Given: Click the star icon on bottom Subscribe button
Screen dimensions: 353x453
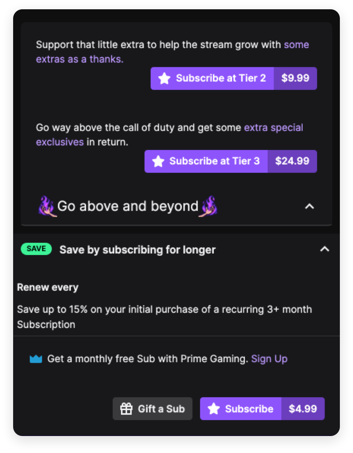Looking at the screenshot, I should tap(214, 409).
